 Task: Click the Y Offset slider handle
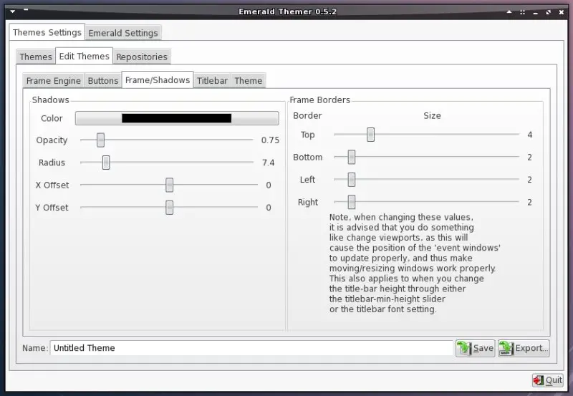(x=169, y=208)
